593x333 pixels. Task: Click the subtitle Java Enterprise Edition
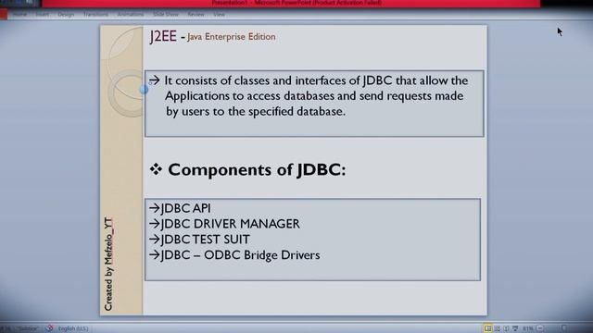click(x=232, y=37)
